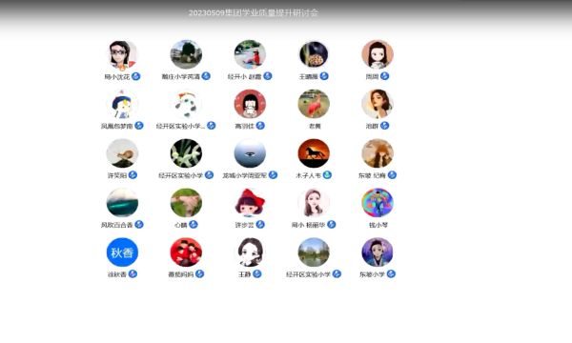
Task: Select 老黄's flamingo avatar
Action: (314, 104)
